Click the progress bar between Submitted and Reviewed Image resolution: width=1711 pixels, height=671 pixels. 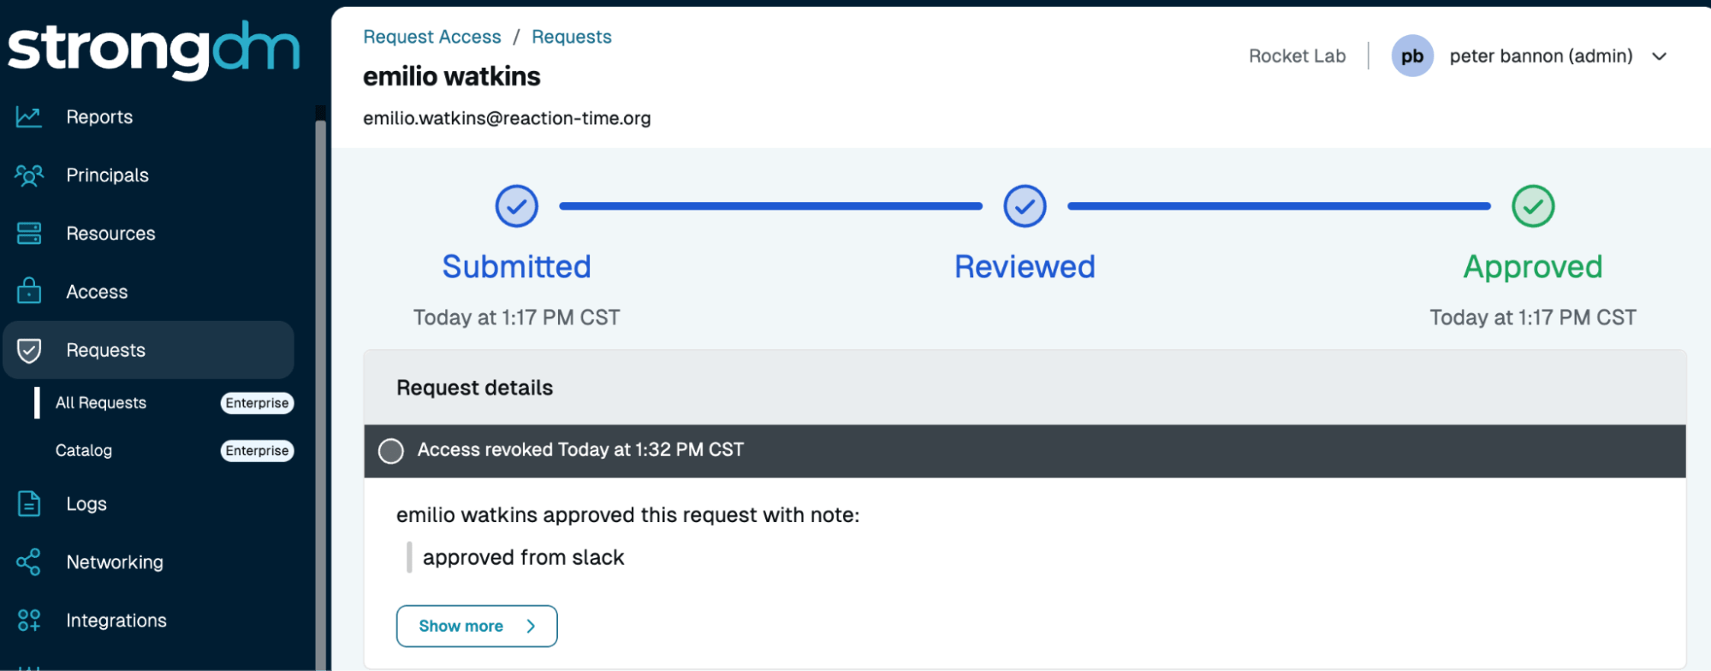769,206
